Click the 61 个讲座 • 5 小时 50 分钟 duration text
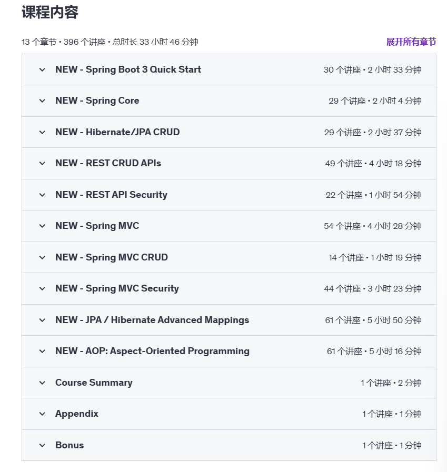Screen dimensions: 447x472 pos(373,320)
